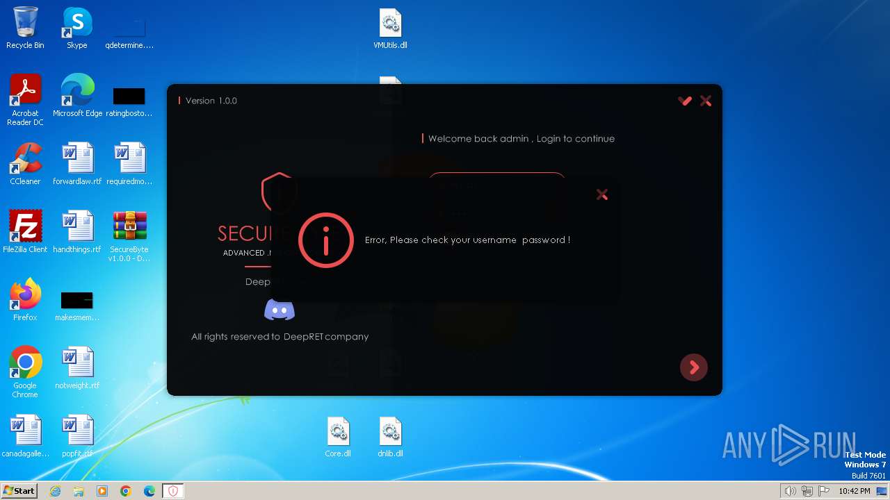Launch Firefox desktop shortcut
890x500 pixels.
pos(25,300)
